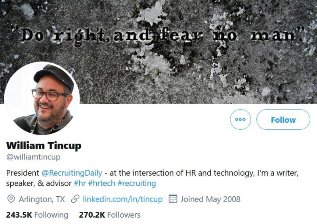Viewport: 317px width, 224px height.
Task: Visit the linkedin.com/in/tincup link
Action: (123, 199)
